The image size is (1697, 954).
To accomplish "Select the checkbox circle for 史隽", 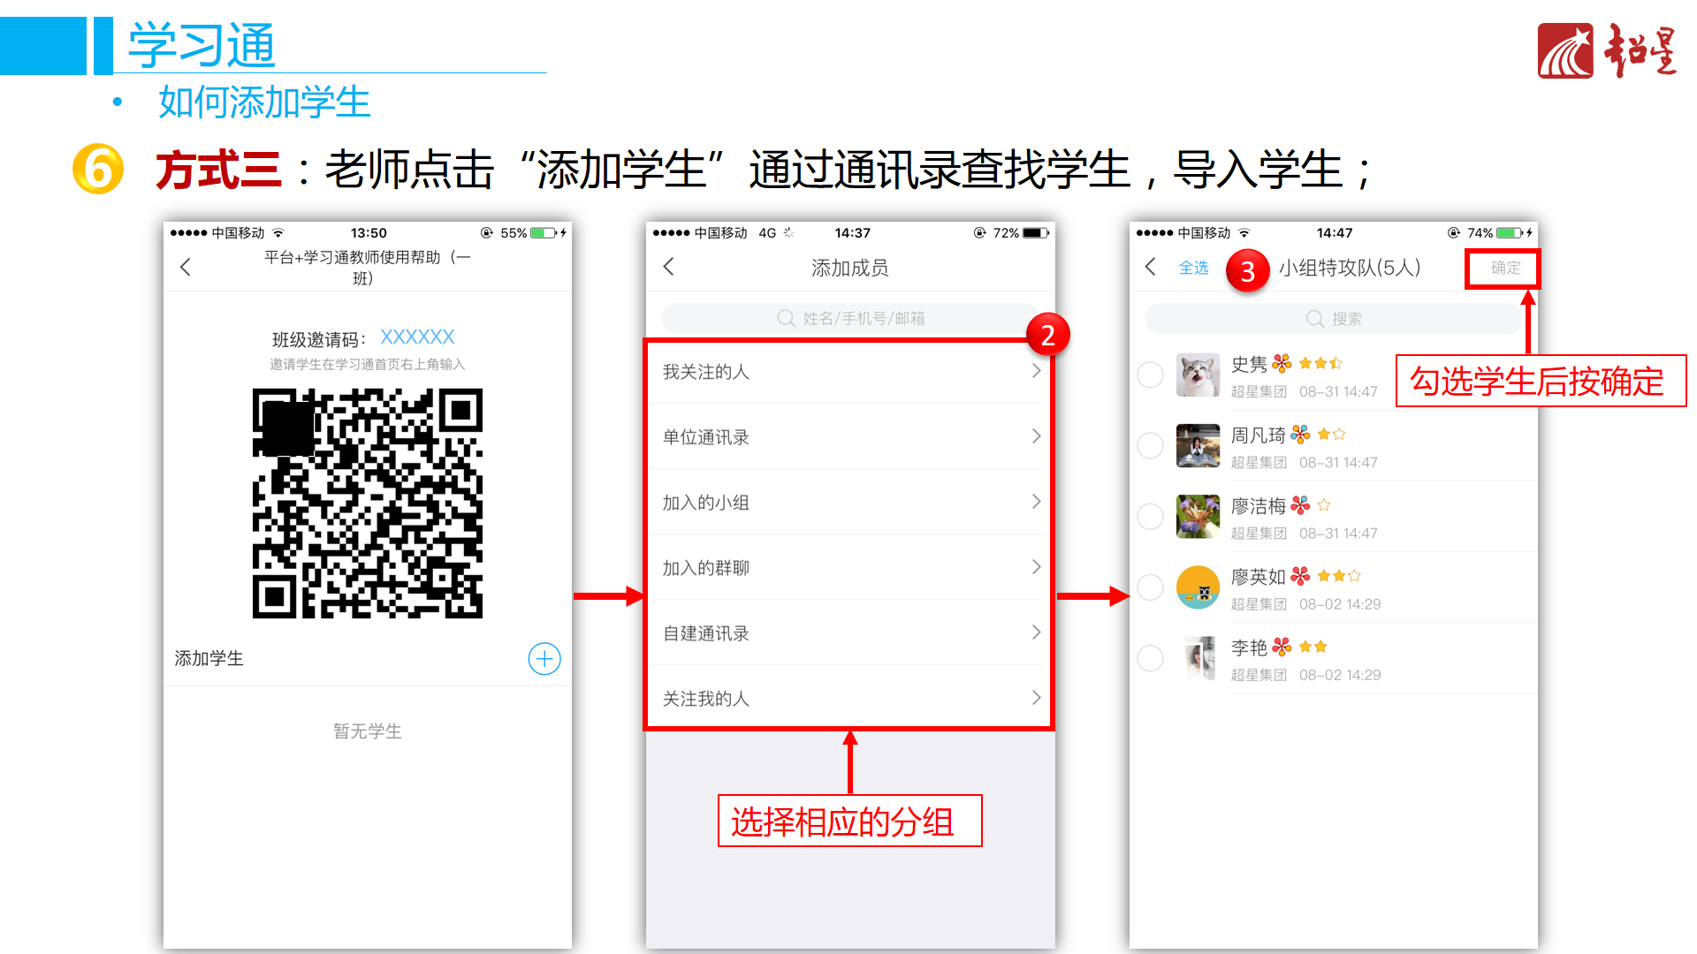I will [1150, 375].
